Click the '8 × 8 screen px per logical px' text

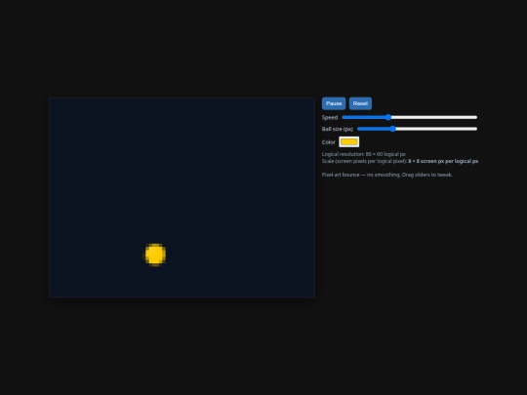[x=443, y=161]
